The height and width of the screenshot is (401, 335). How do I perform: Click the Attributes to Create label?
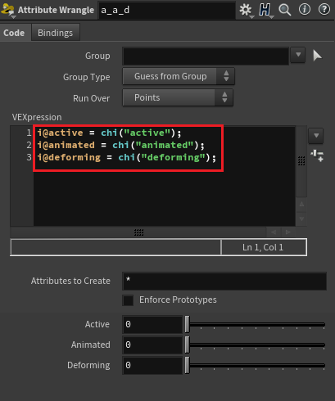(x=70, y=281)
